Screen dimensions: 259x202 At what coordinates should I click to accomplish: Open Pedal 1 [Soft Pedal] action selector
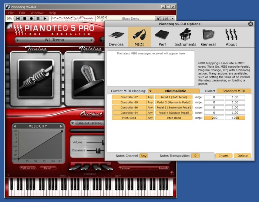(x=174, y=97)
